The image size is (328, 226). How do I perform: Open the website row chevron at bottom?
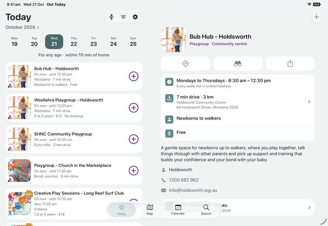click(x=309, y=208)
